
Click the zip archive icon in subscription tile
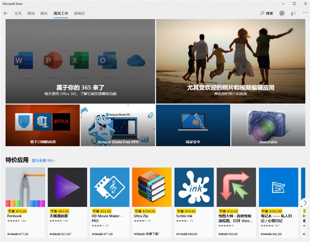tap(43, 122)
